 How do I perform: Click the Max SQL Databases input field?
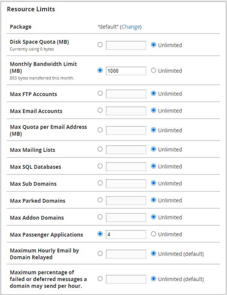point(126,166)
